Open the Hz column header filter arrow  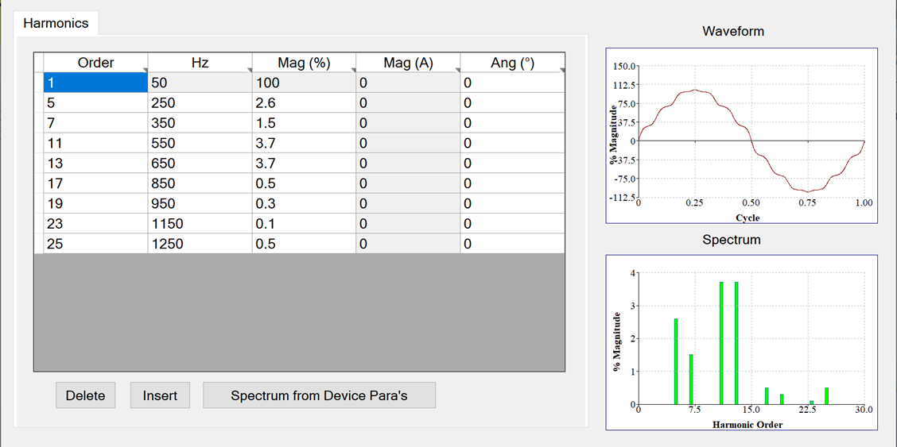click(x=250, y=70)
